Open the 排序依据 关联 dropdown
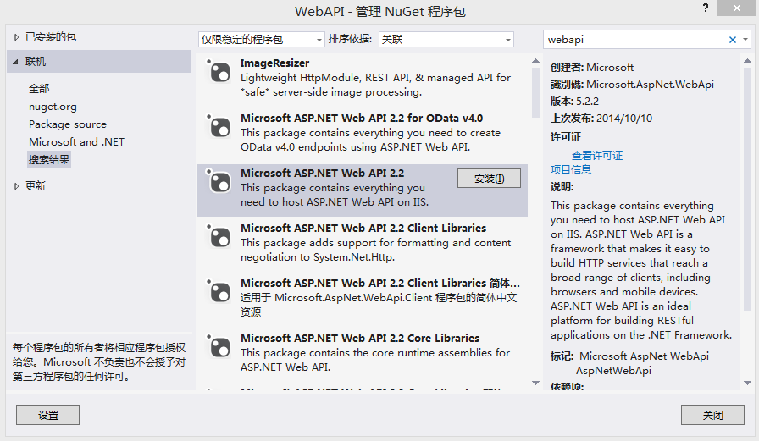Viewport: 759px width, 441px height. [x=446, y=40]
